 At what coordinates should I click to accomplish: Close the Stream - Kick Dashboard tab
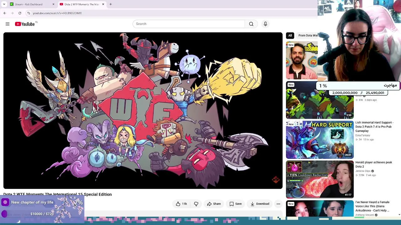(53, 4)
